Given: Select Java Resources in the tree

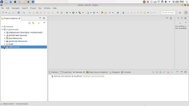Looking at the screenshot, I should coord(15,38).
